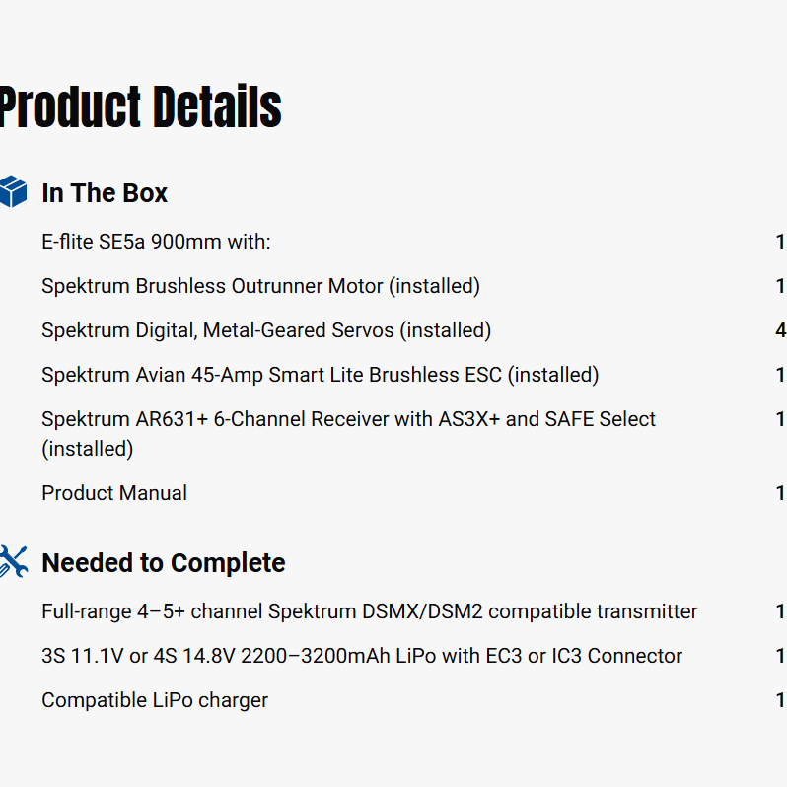The width and height of the screenshot is (787, 787).
Task: Select the In The Box section heading
Action: (x=105, y=193)
